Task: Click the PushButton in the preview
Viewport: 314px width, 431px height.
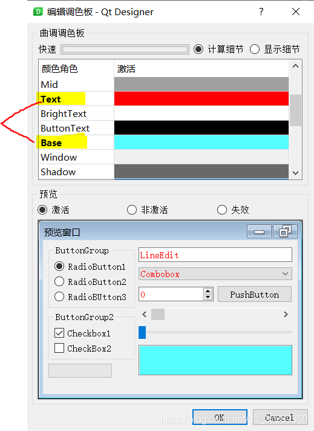Action: point(255,295)
